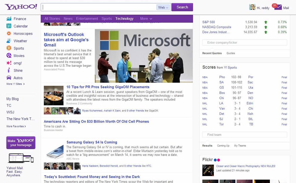Open WSJ favorite link

[10, 112]
